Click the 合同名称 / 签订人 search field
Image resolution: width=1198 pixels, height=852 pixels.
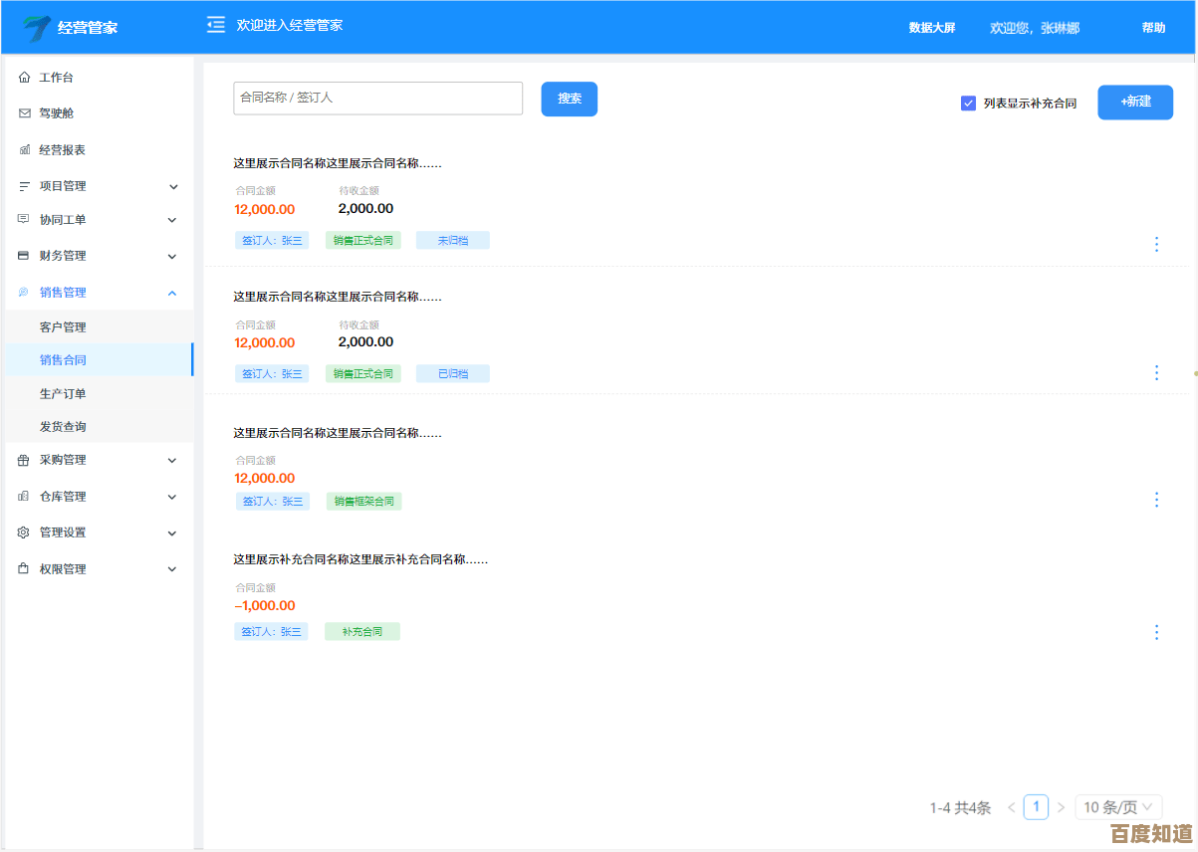pyautogui.click(x=377, y=99)
